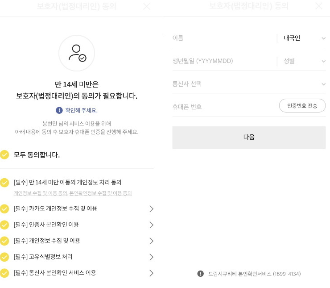Expand details arrow for 카카오 개인정보 수집 및 이용
Image resolution: width=330 pixels, height=288 pixels.
pos(151,209)
